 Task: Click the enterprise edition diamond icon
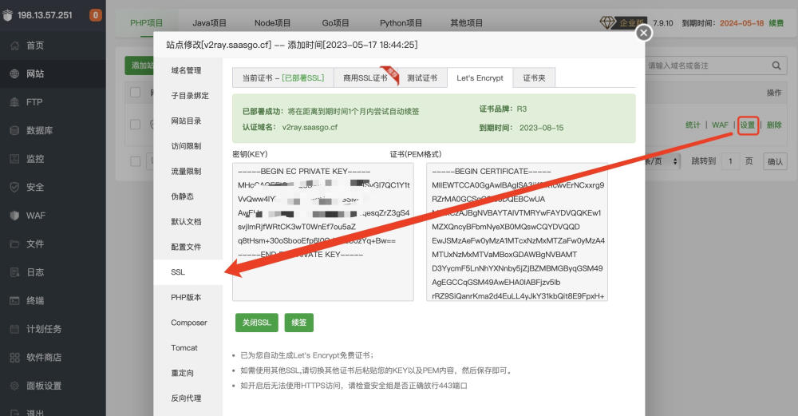(x=607, y=22)
